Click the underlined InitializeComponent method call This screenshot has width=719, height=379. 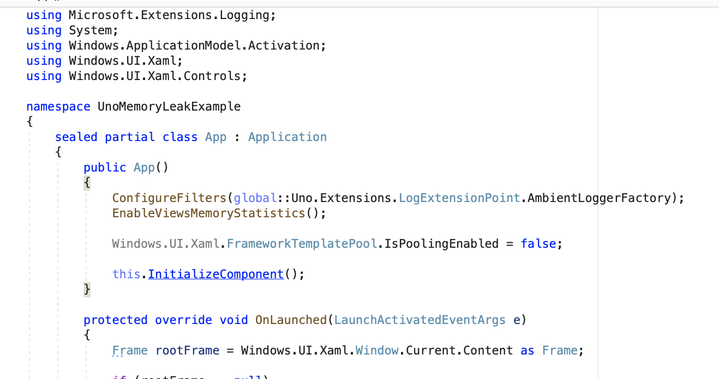[215, 274]
